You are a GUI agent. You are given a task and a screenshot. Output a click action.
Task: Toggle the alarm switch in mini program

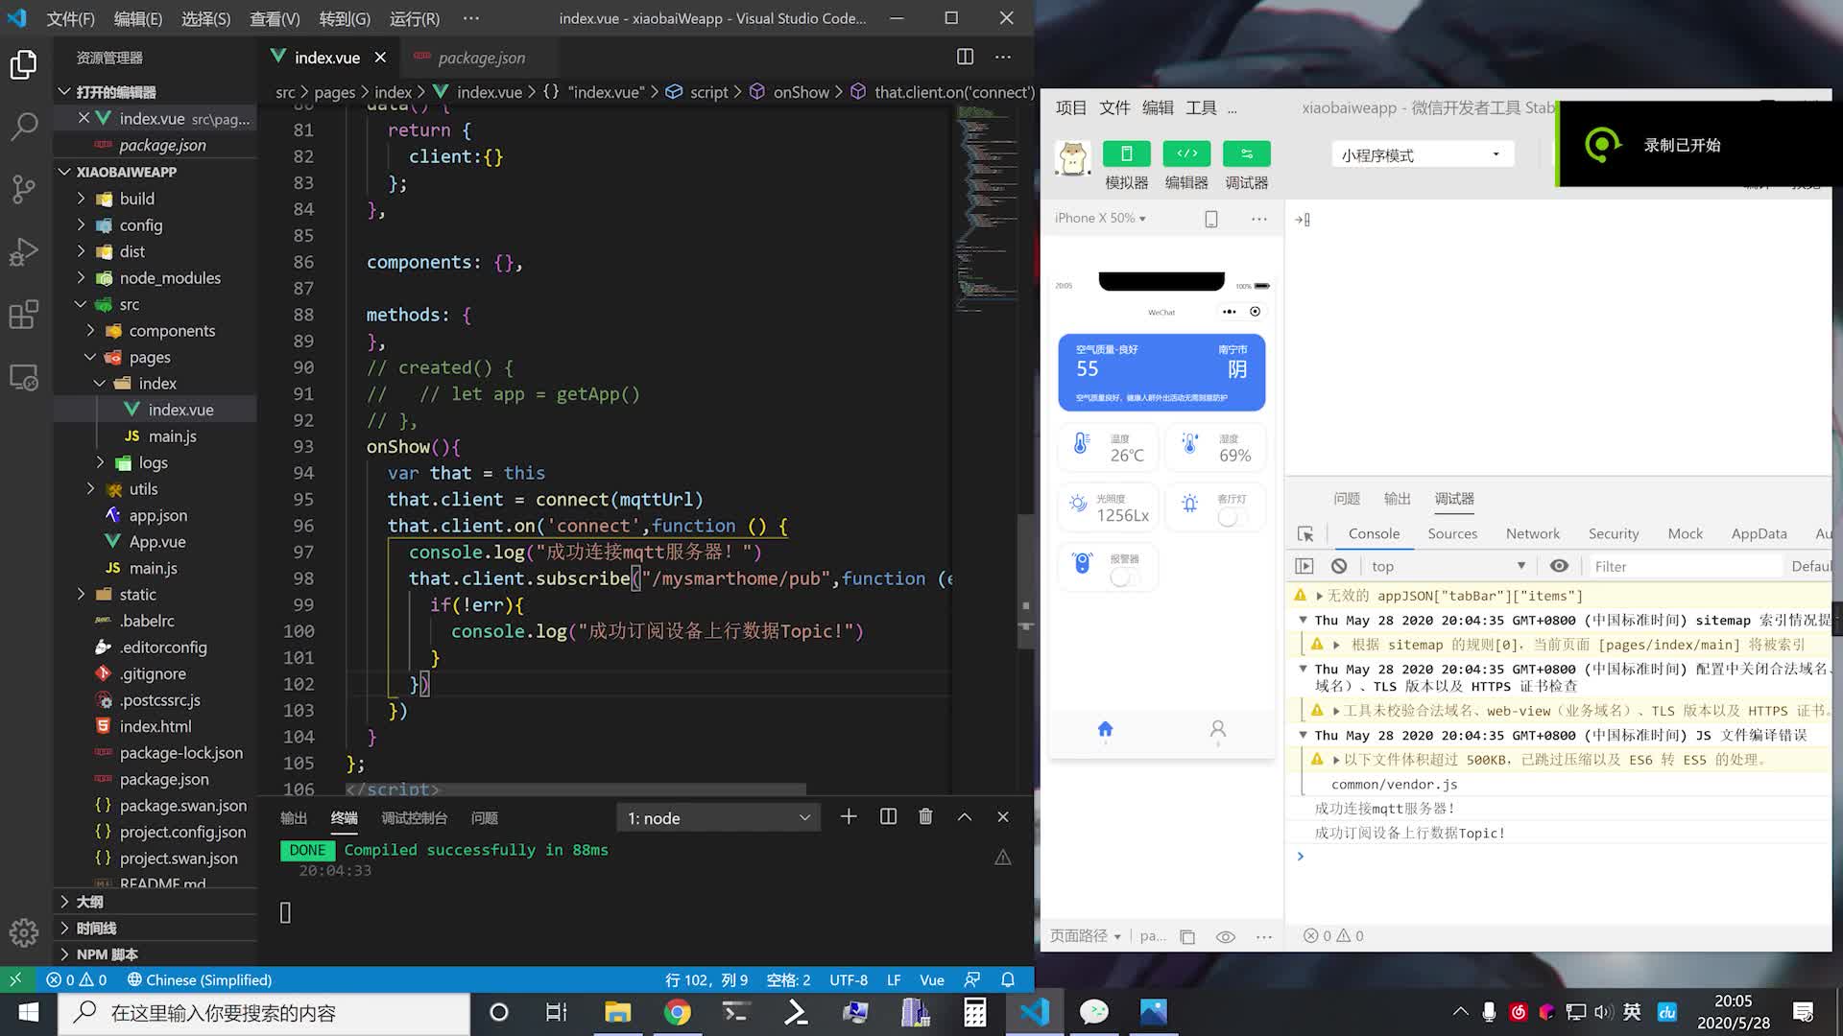1124,577
